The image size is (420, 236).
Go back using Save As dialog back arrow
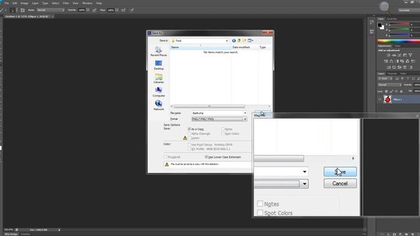tap(234, 41)
